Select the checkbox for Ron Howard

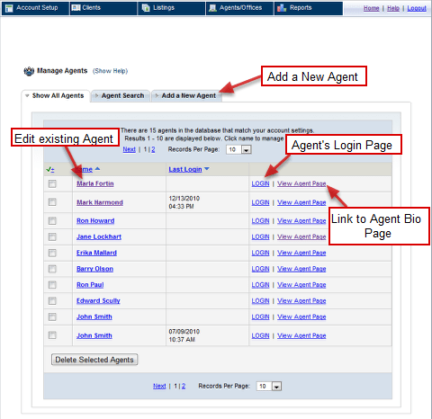52,221
